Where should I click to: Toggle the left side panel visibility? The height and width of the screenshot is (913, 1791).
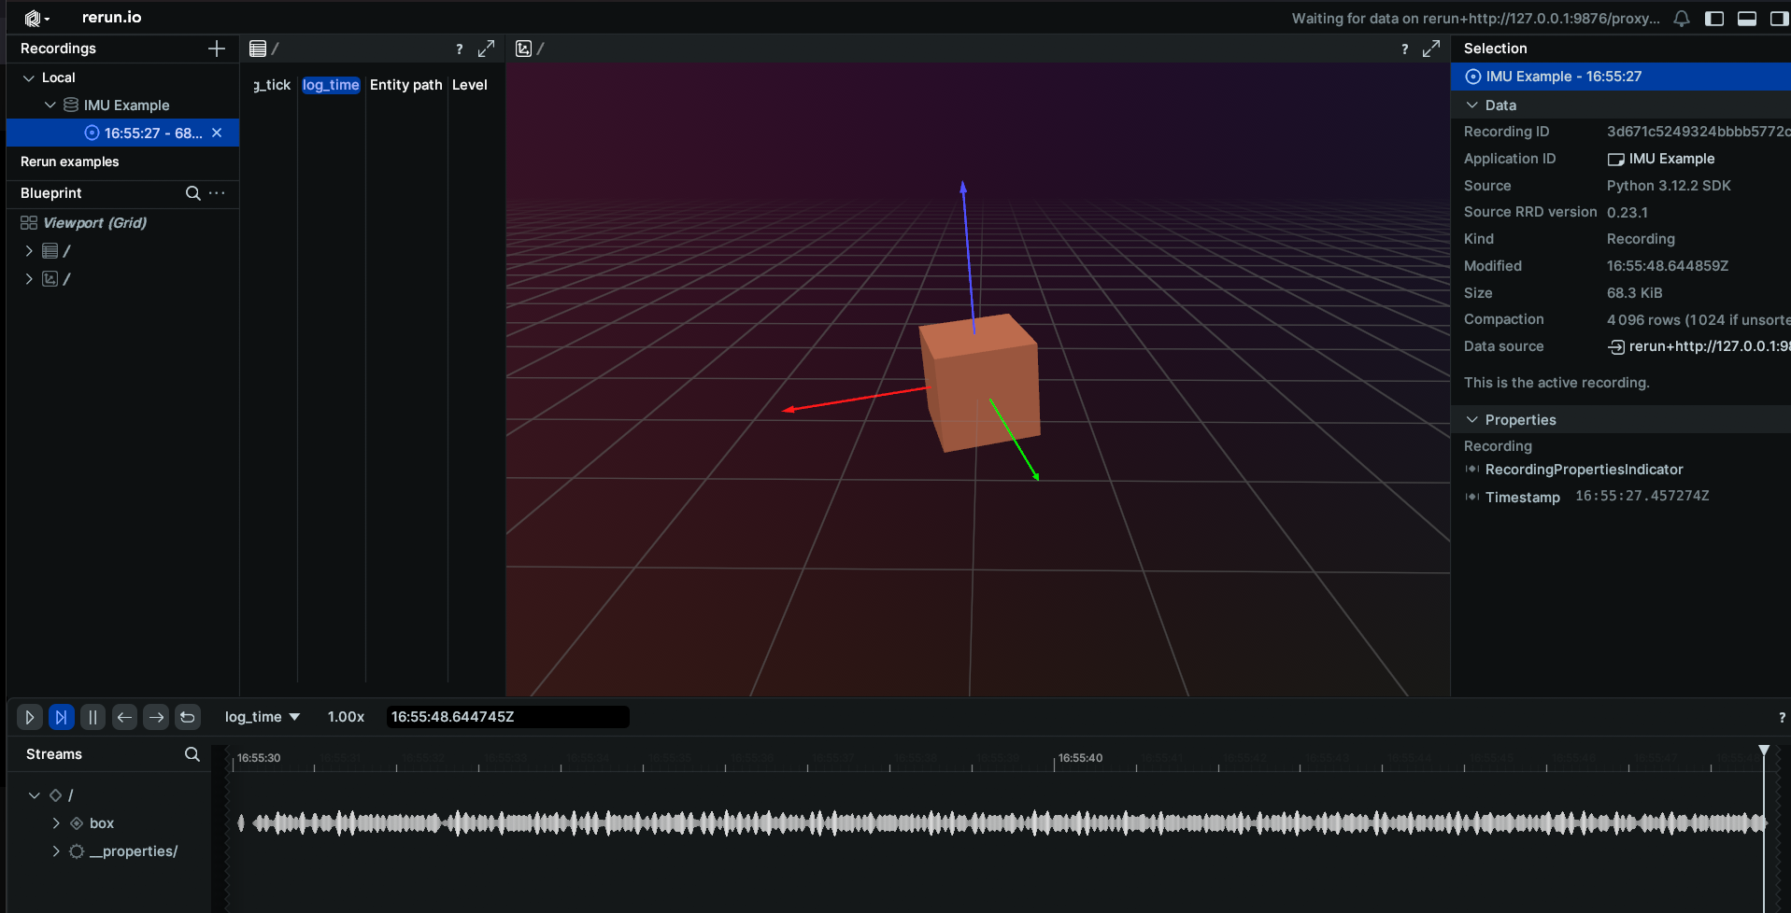(1713, 19)
